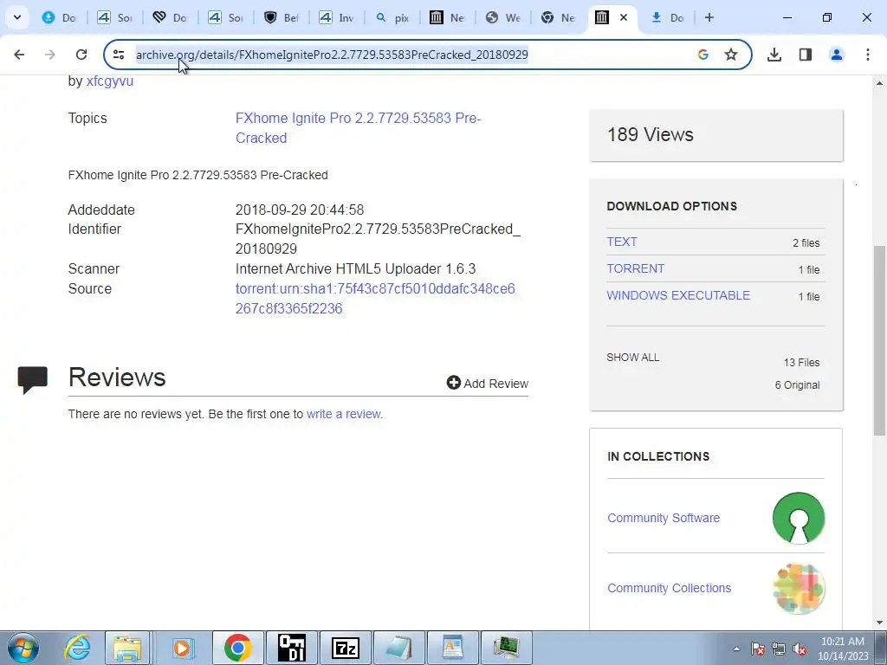Click the scrollbar up arrow
Viewport: 887px width, 665px height.
tap(879, 84)
